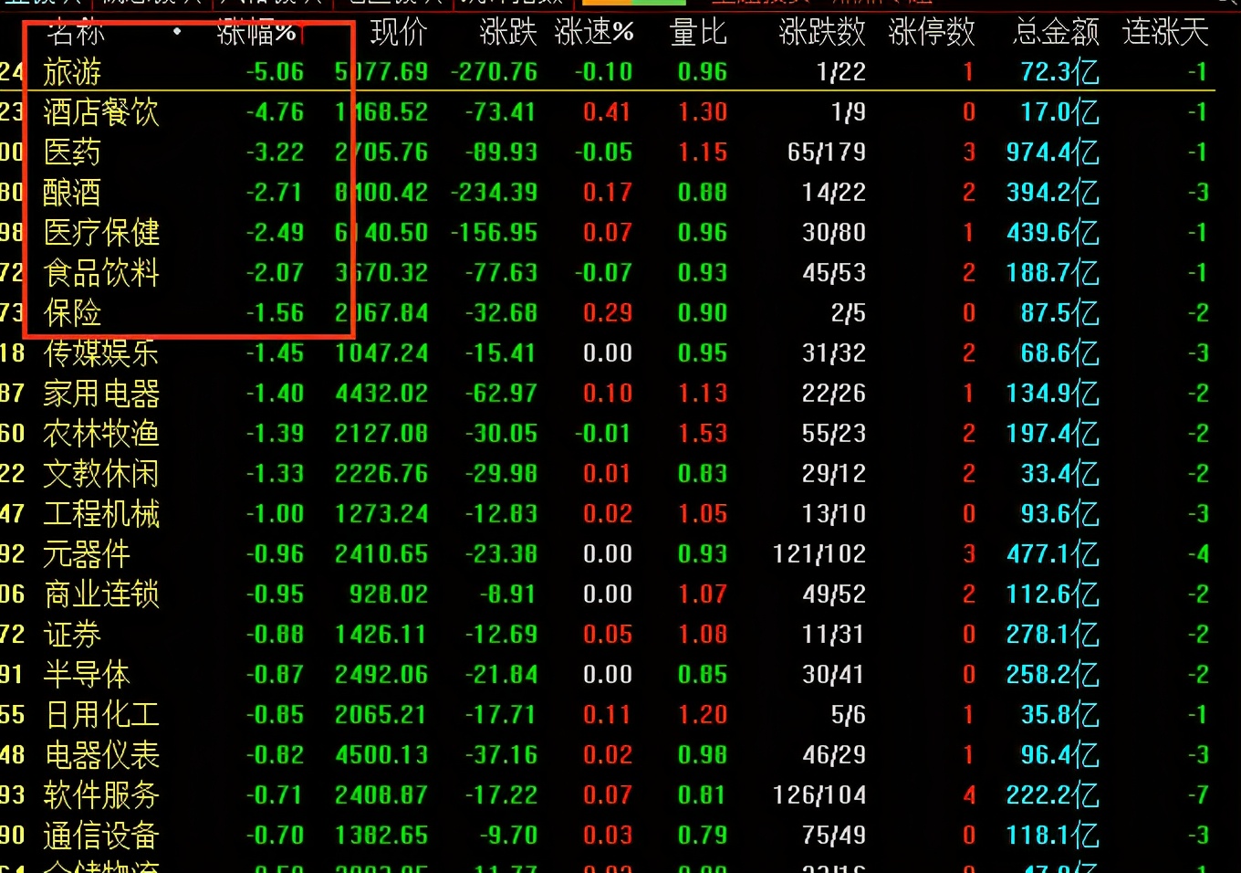The width and height of the screenshot is (1241, 873).
Task: Click the 文教休闲 sector name
Action: 101,473
